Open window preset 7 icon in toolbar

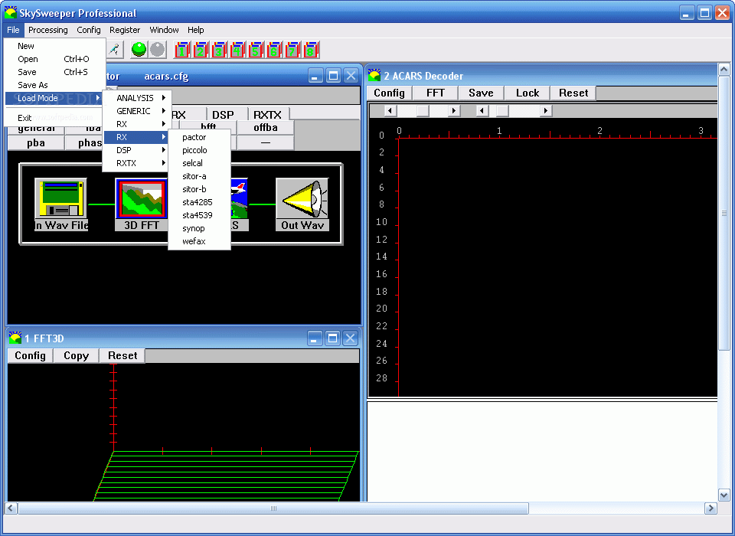coord(292,50)
